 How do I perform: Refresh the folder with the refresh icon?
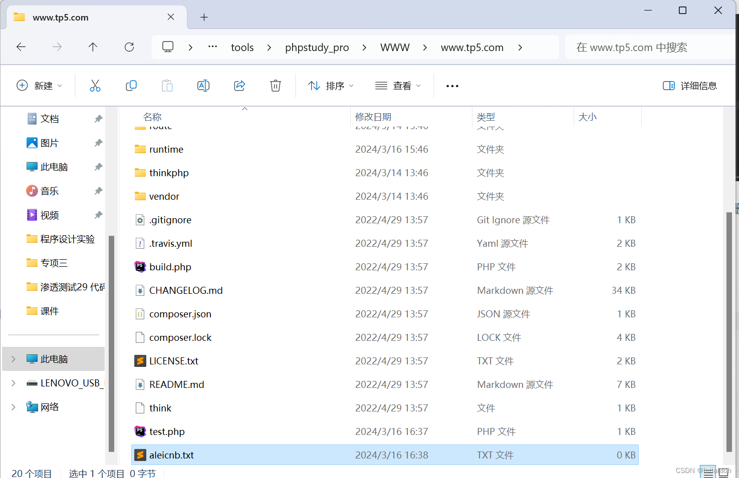(129, 47)
